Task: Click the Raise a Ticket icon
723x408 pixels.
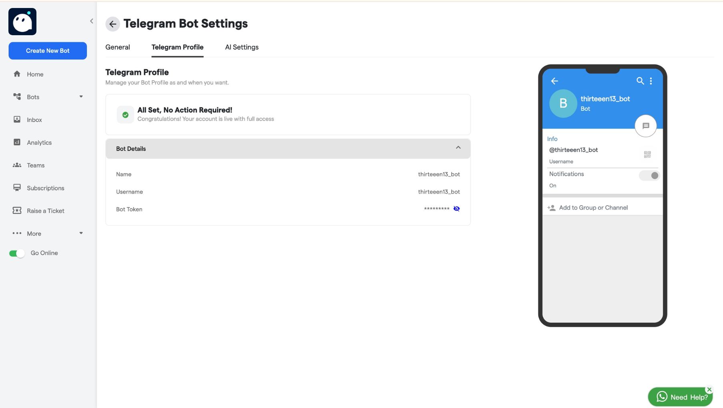Action: tap(17, 210)
